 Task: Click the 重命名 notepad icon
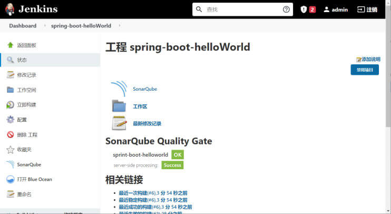click(10, 194)
